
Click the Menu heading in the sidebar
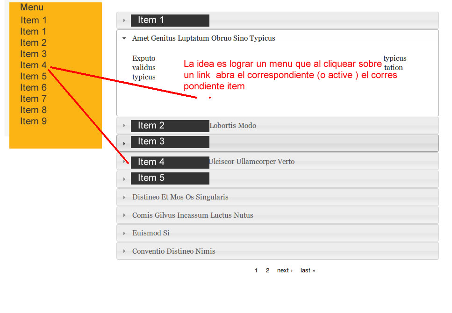pyautogui.click(x=31, y=7)
